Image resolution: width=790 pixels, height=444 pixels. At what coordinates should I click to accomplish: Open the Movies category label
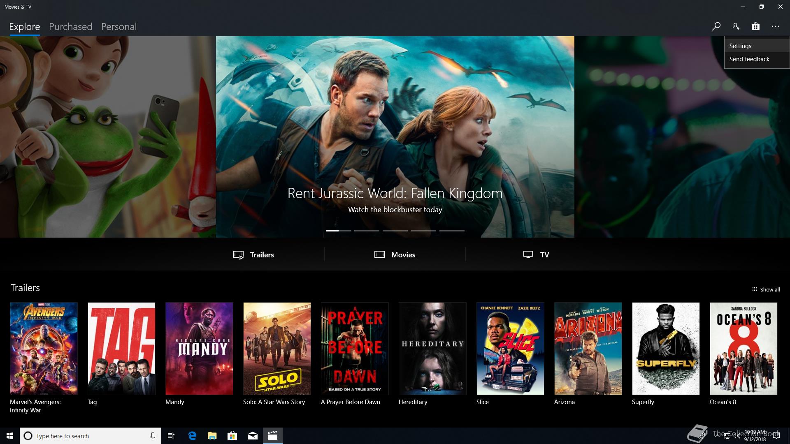point(403,255)
